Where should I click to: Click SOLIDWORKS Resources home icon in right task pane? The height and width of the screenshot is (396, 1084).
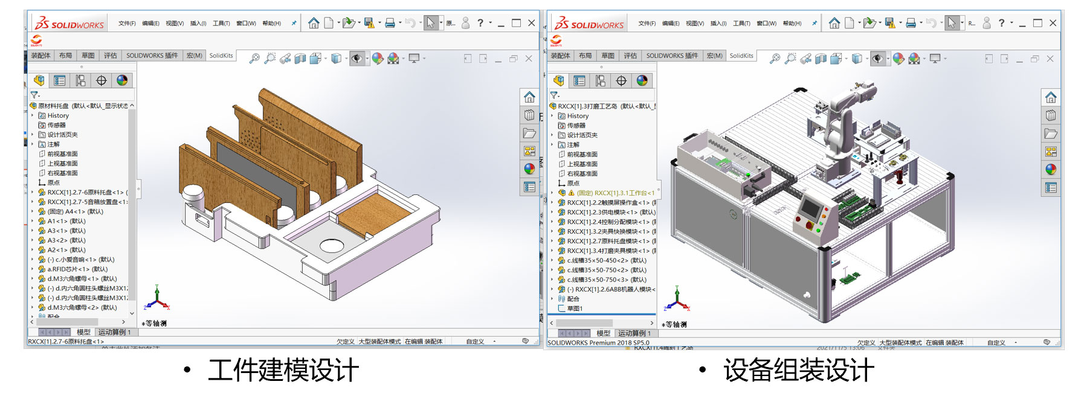click(1051, 98)
